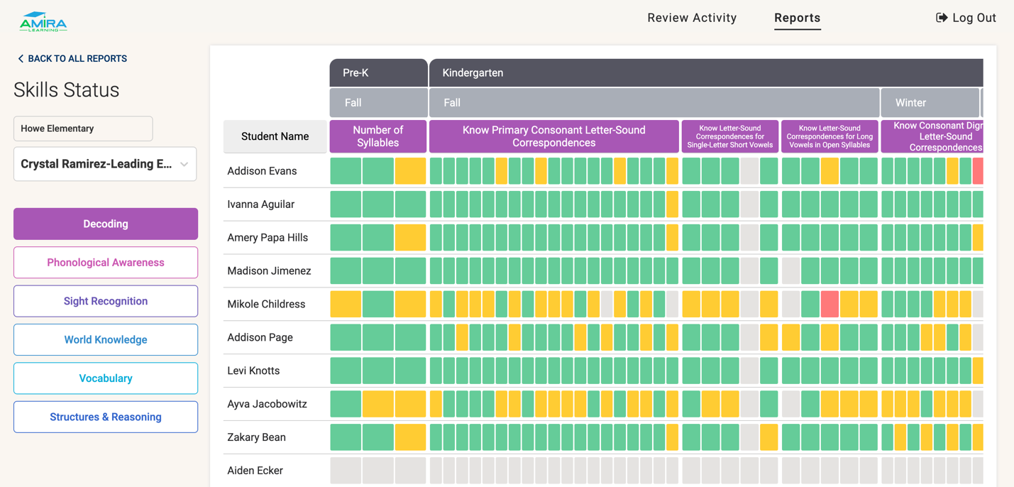This screenshot has height=487, width=1014.
Task: Select the Phonological Awareness filter
Action: tap(105, 262)
